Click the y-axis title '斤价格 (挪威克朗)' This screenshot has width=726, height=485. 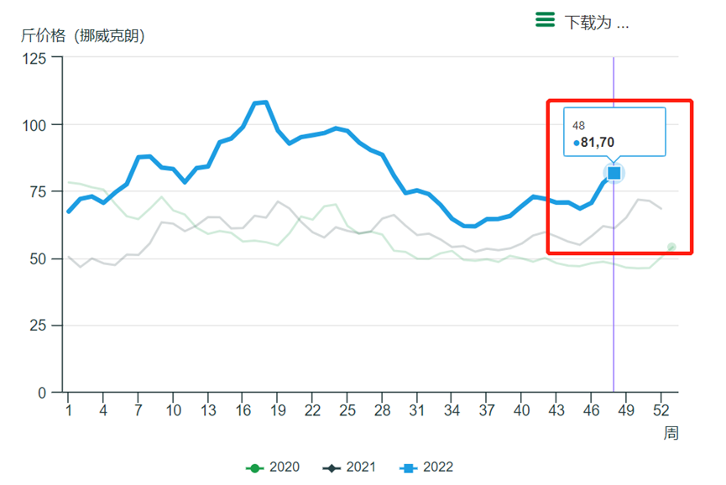[x=82, y=35]
